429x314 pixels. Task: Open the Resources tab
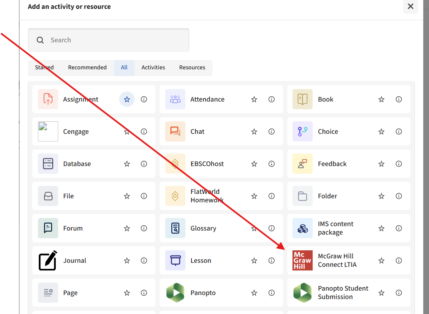[x=192, y=68]
